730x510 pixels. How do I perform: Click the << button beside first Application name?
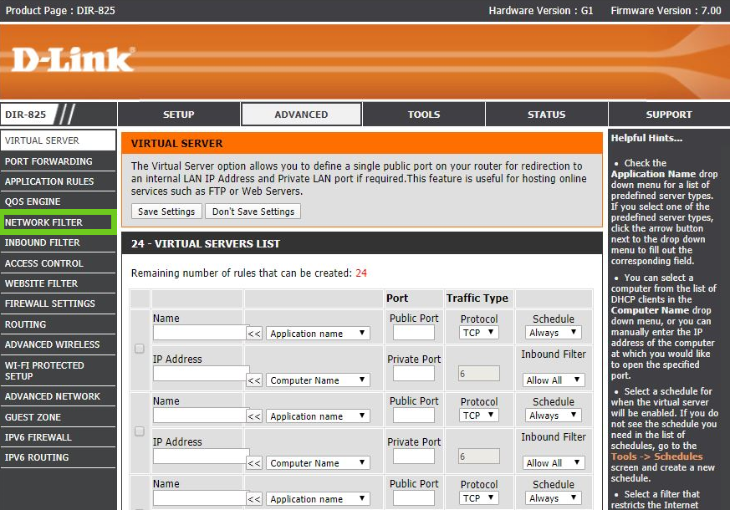click(x=255, y=334)
